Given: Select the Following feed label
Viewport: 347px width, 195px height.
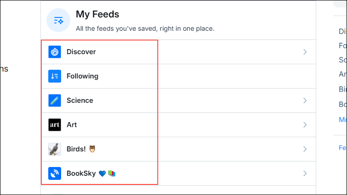Looking at the screenshot, I should click(x=82, y=76).
